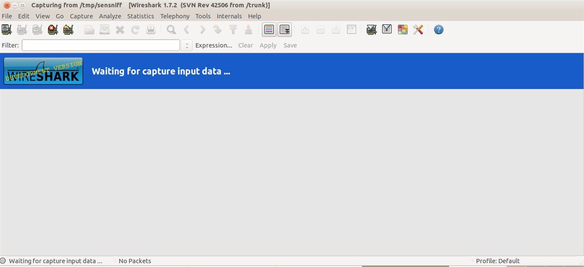This screenshot has width=584, height=267.
Task: Toggle auto scroll during live capture
Action: point(285,30)
